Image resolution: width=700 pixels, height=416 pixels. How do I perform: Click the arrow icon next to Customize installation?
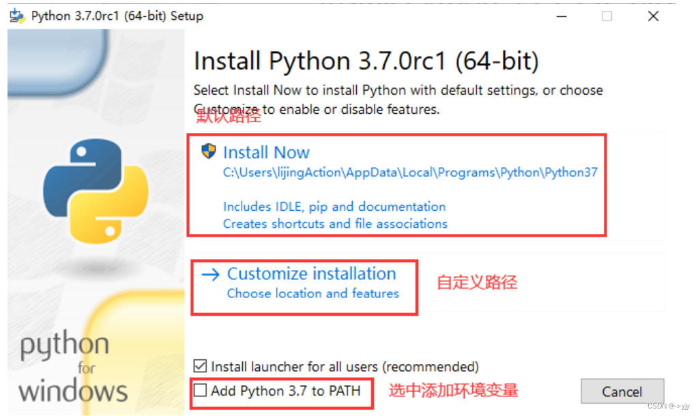(x=211, y=274)
